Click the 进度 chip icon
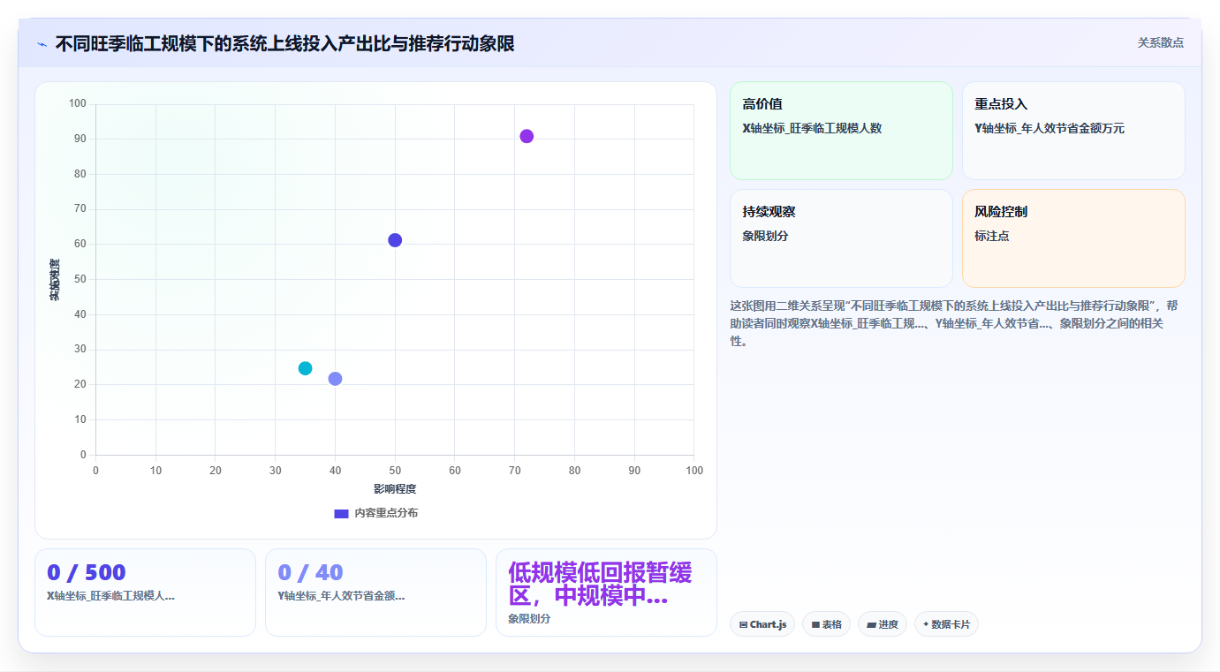Viewport: 1220px width, 672px height. click(x=871, y=625)
